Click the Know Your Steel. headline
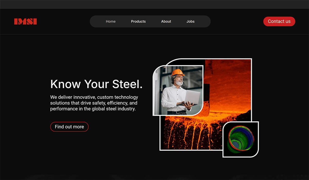This screenshot has height=180, width=309. pyautogui.click(x=96, y=84)
